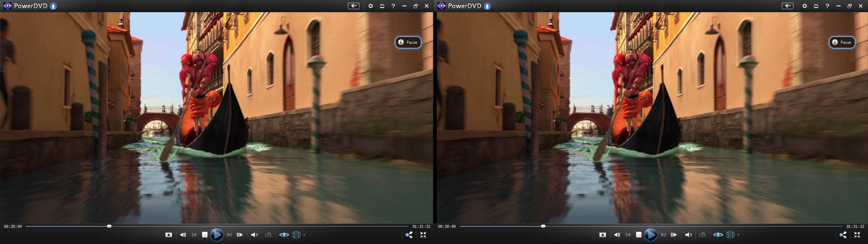
Task: Start playback in the left PowerDVD window
Action: pos(216,235)
